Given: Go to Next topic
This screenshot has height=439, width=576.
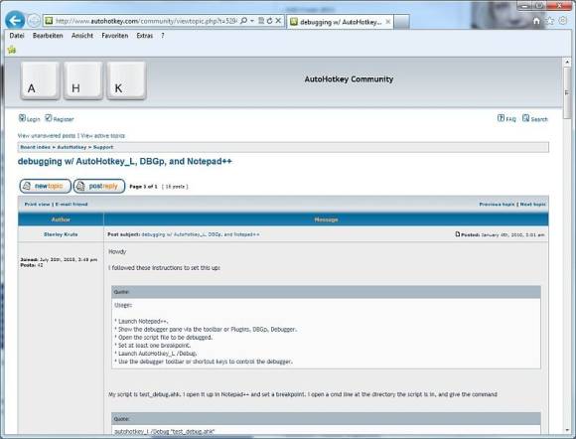Looking at the screenshot, I should 532,204.
